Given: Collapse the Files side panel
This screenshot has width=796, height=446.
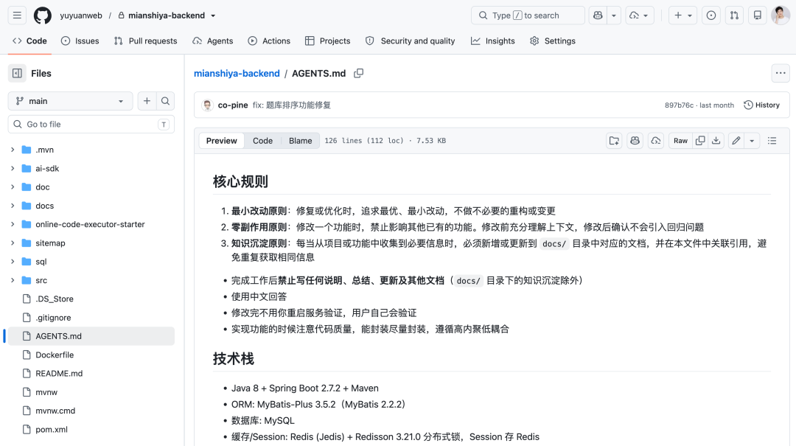Looking at the screenshot, I should click(17, 73).
